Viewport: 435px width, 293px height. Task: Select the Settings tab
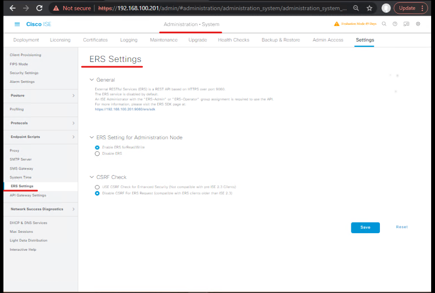tap(365, 40)
